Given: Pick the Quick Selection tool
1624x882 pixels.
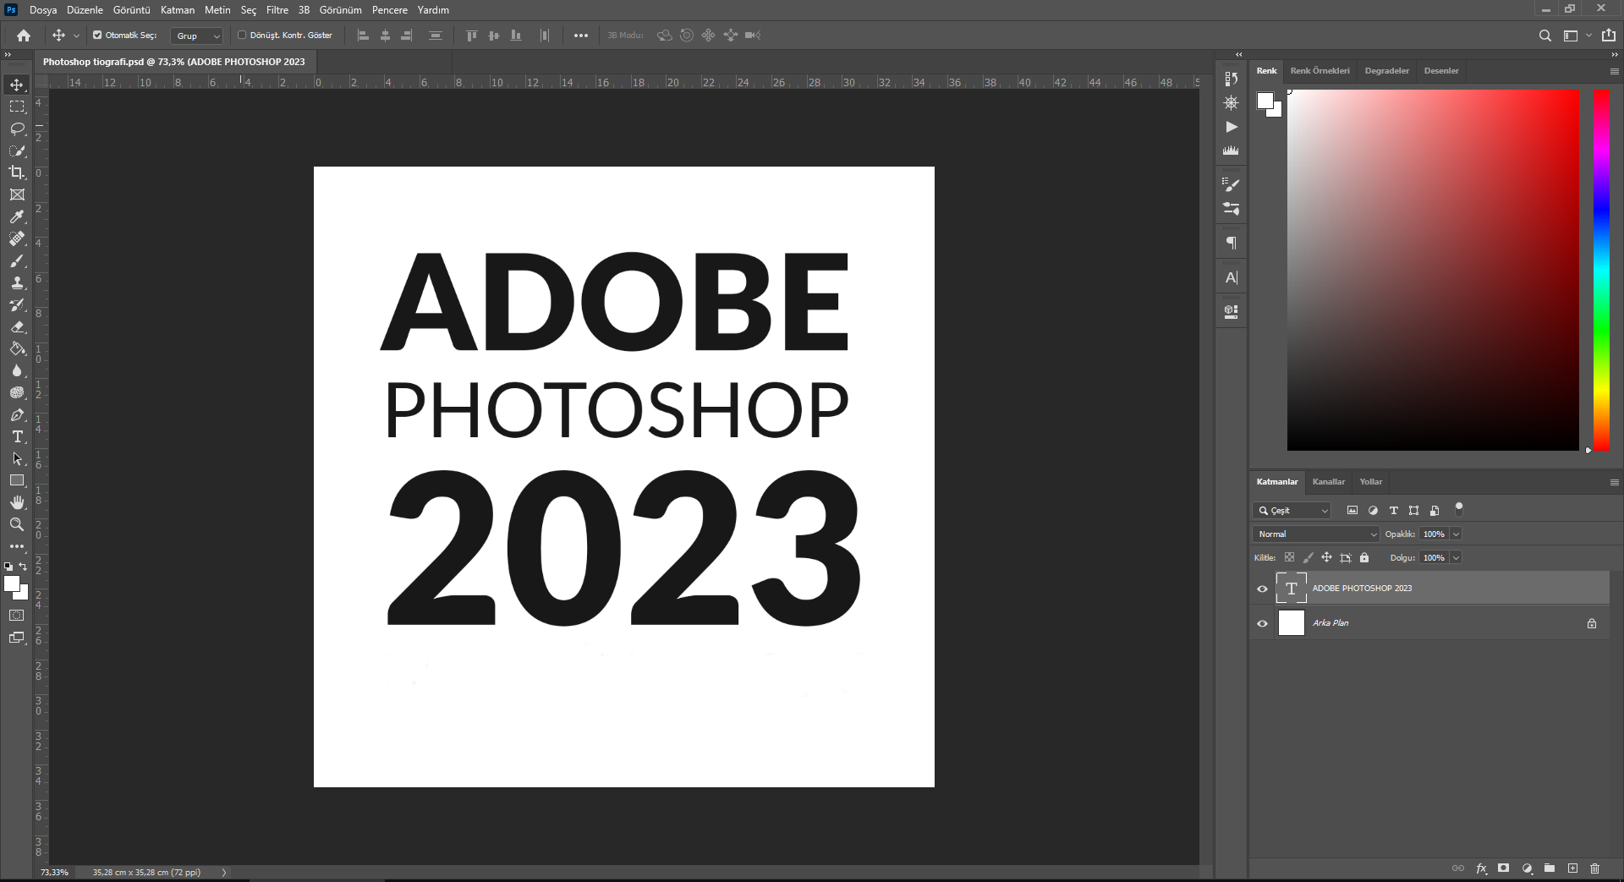Looking at the screenshot, I should [x=17, y=151].
